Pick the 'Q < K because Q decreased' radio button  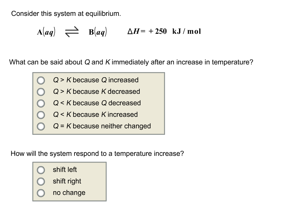click(x=41, y=103)
